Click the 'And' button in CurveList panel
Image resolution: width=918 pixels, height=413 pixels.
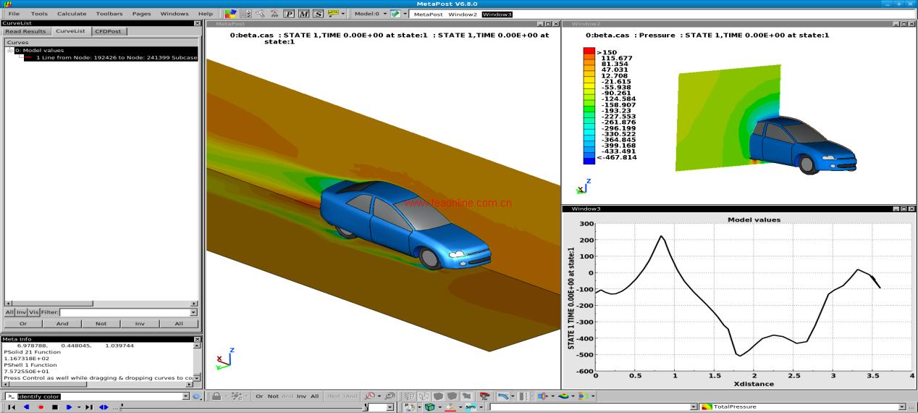(62, 324)
